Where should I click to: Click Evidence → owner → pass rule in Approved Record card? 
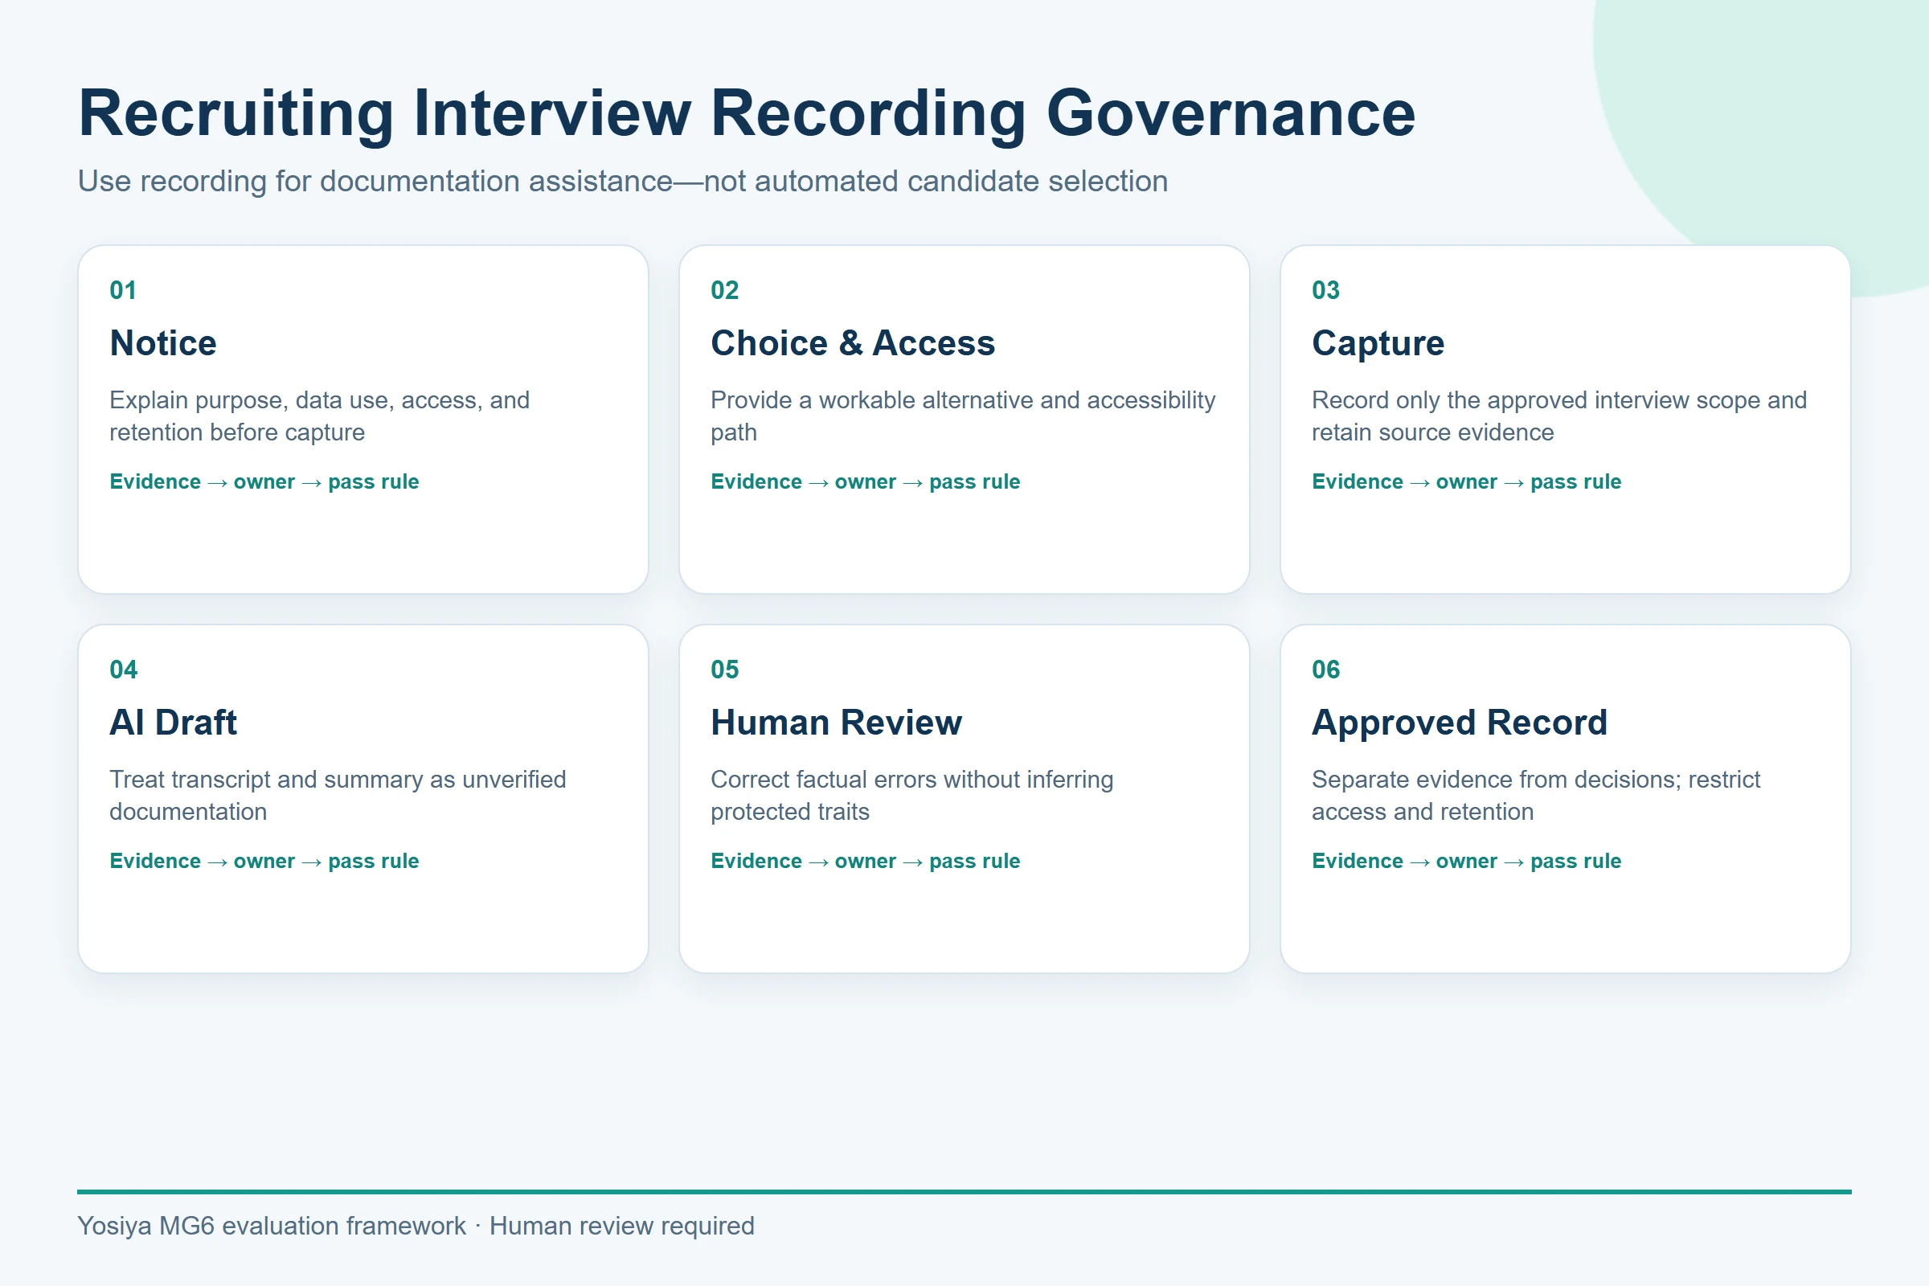click(1466, 862)
